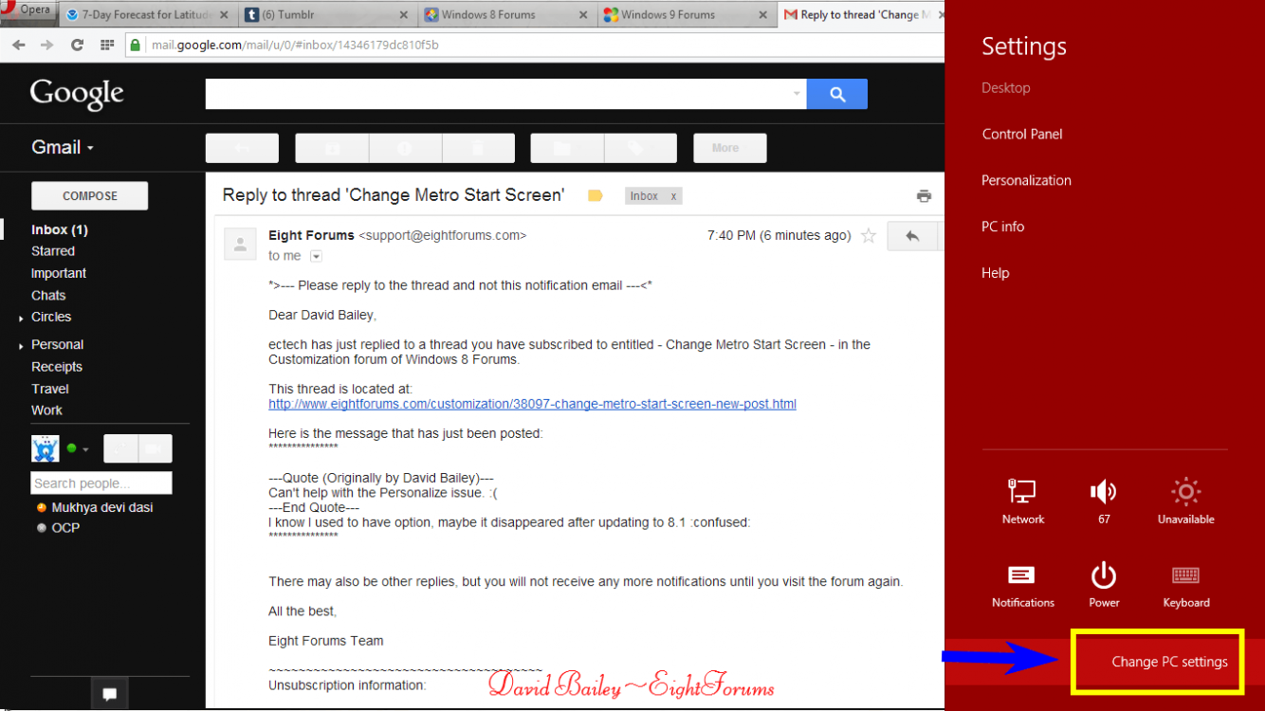Close the Tumblr browser tab
The image size is (1265, 711).
403,15
